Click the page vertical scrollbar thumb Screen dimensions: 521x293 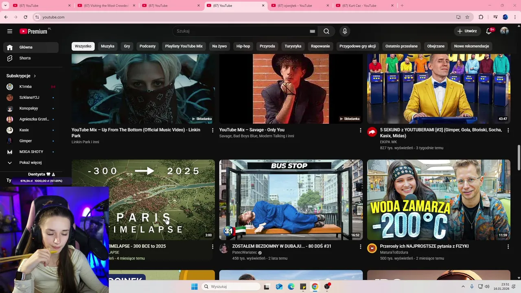(519, 157)
